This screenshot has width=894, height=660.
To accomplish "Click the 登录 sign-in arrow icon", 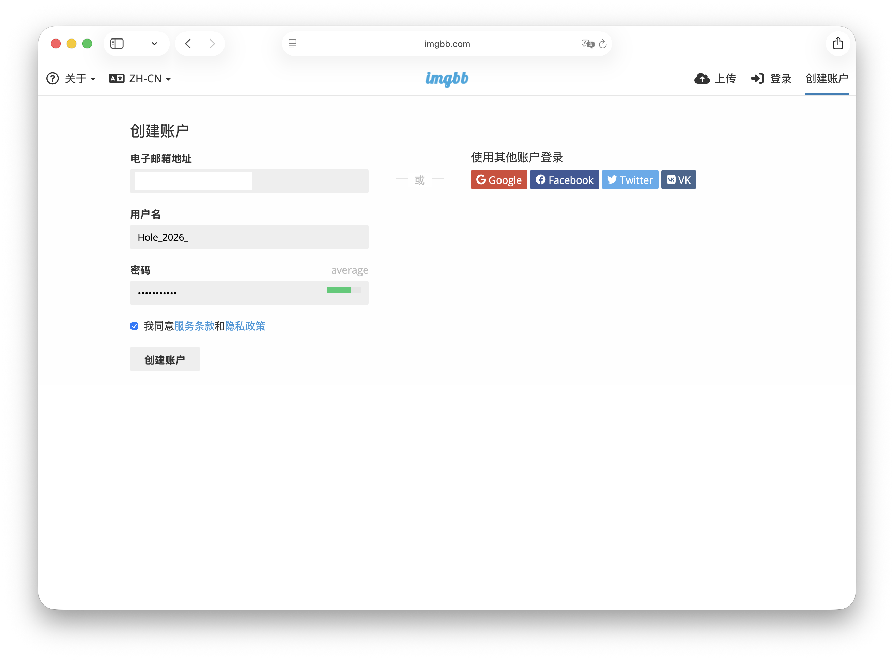I will pos(758,79).
